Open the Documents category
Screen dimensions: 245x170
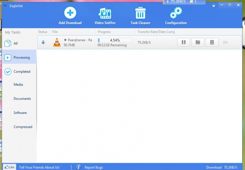pyautogui.click(x=22, y=99)
